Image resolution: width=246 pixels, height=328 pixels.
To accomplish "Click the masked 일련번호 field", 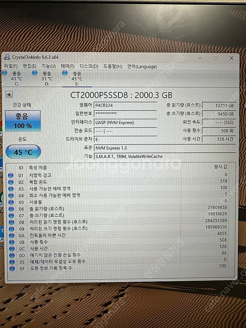I will (125, 113).
